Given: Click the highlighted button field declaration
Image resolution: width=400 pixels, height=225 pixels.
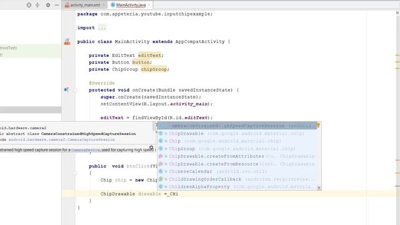Looking at the screenshot, I should point(141,62).
